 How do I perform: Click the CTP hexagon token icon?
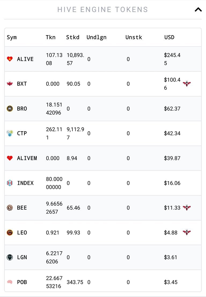tap(10, 133)
